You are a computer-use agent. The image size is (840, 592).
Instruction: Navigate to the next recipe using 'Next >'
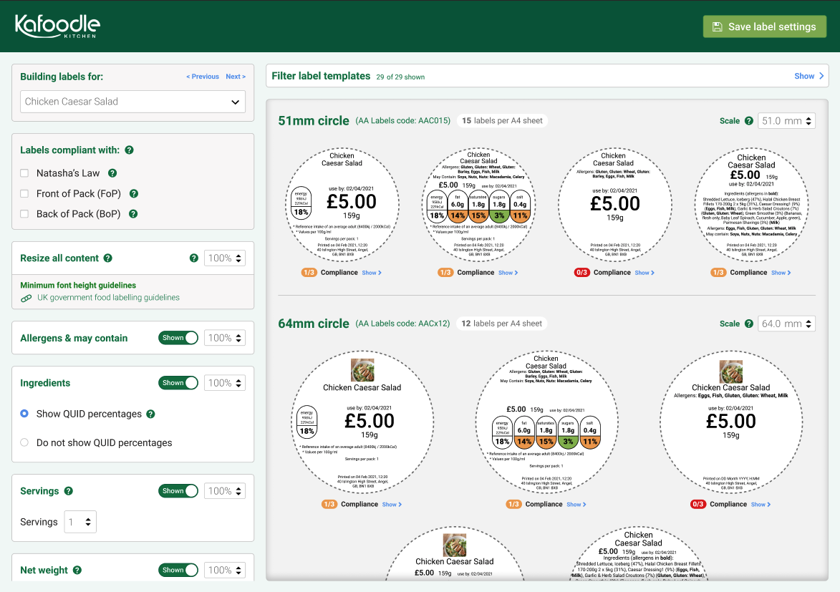236,76
